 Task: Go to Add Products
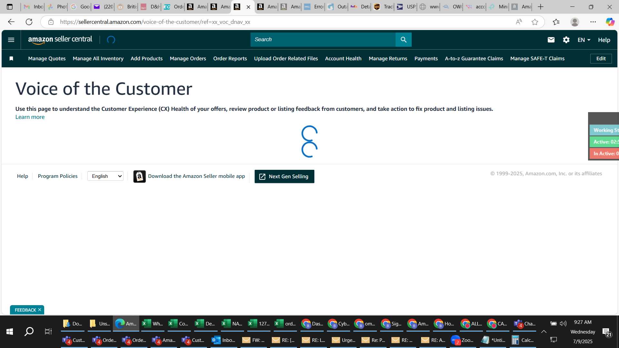click(x=146, y=58)
